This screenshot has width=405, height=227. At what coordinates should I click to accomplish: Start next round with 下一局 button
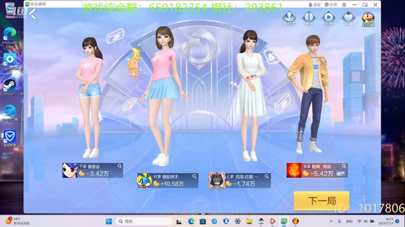(x=322, y=201)
